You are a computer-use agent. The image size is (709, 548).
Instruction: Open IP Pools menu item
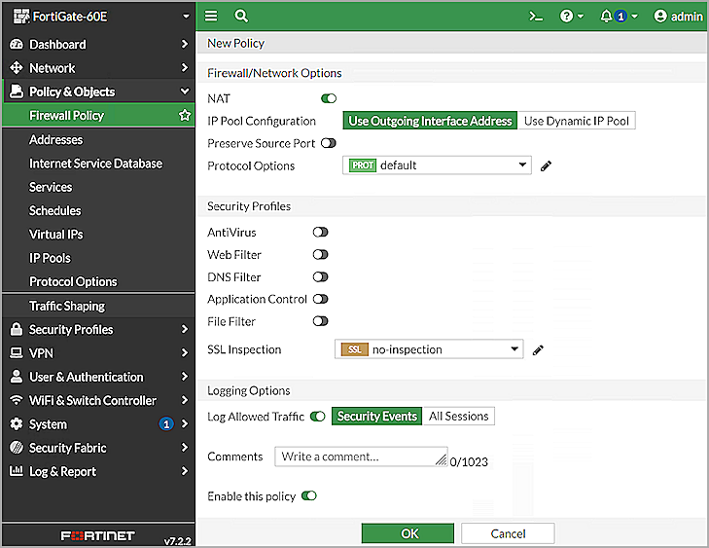50,258
